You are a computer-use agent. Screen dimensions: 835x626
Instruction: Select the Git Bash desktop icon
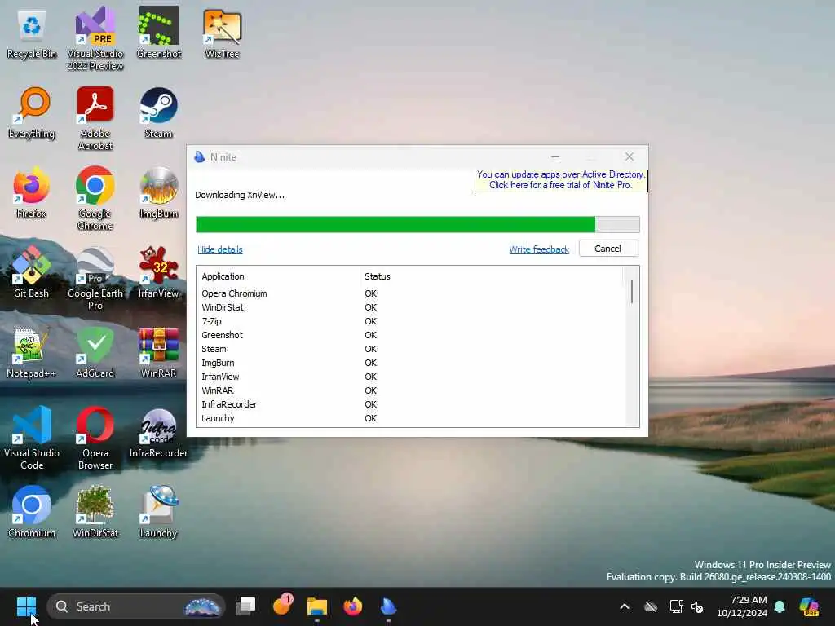[x=32, y=272]
